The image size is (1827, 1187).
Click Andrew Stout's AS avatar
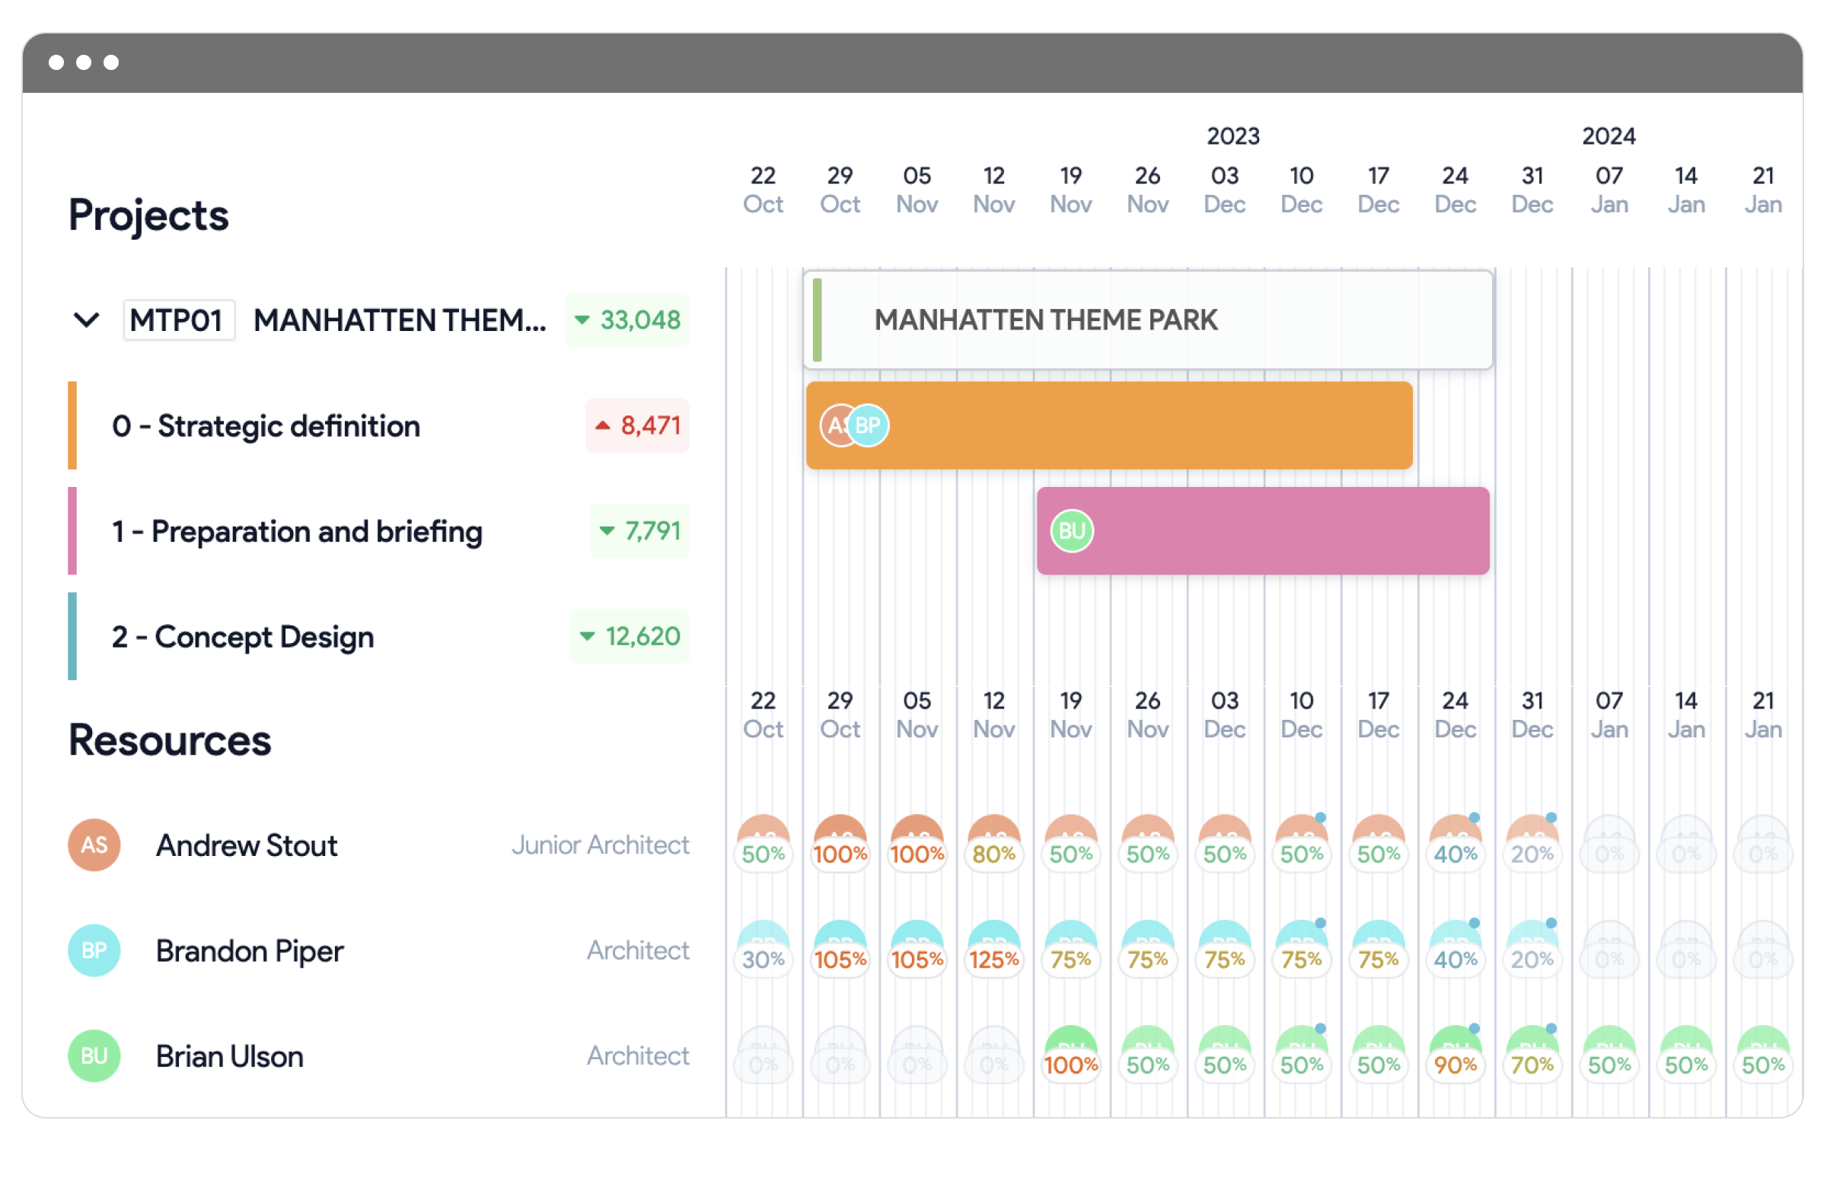pyautogui.click(x=94, y=845)
